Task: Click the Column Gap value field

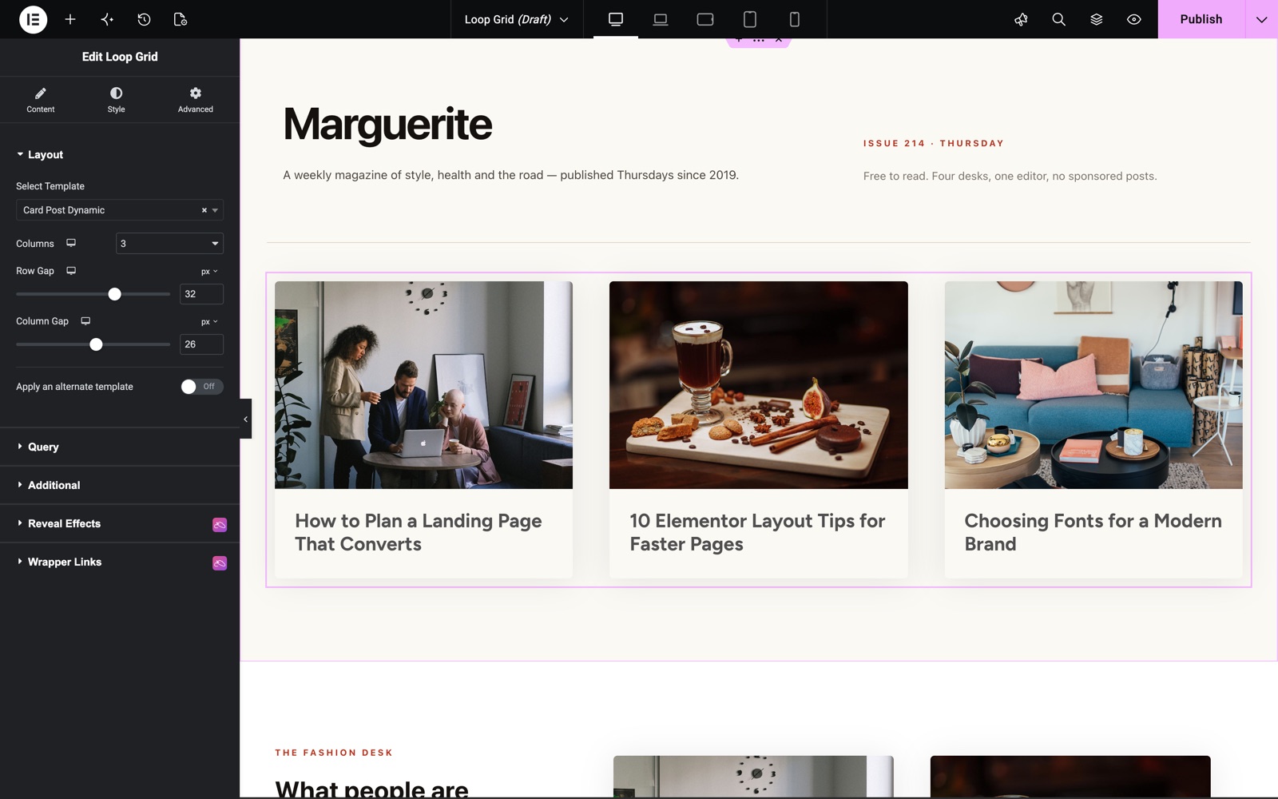Action: pos(201,344)
